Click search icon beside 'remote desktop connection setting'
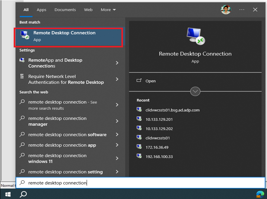Screen dimensions: 267x199 [x=22, y=172]
